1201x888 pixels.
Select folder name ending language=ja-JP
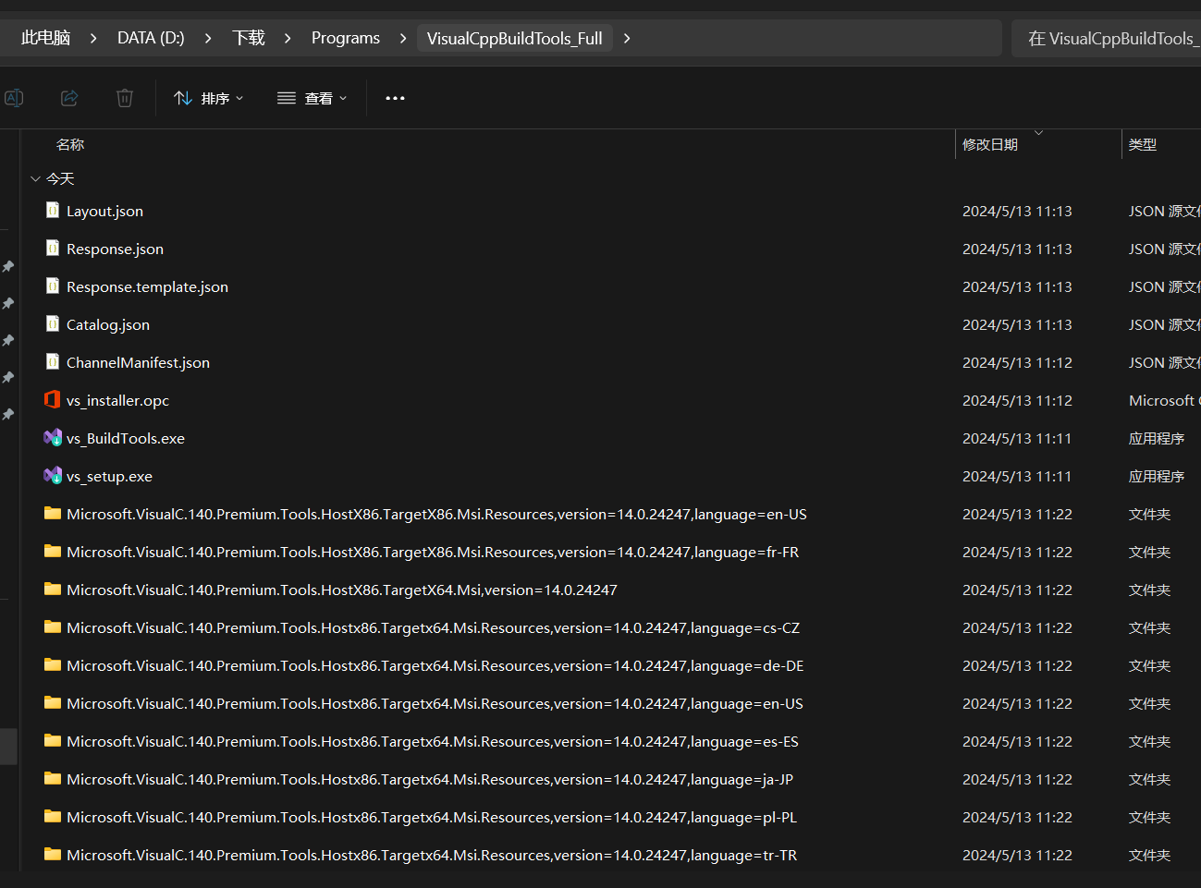[x=430, y=780]
